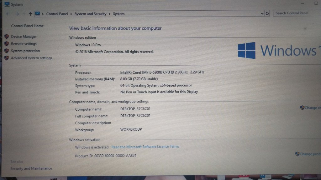Select System in the breadcrumb path
The image size is (321, 180).
119,14
